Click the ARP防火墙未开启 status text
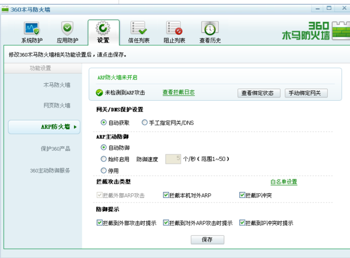The height and width of the screenshot is (258, 350). coord(117,77)
